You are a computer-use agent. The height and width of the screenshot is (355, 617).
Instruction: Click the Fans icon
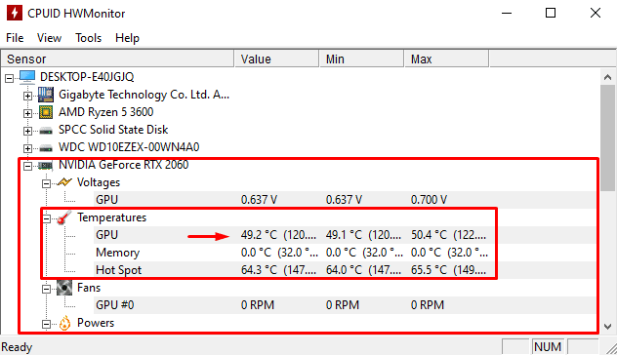(x=64, y=288)
